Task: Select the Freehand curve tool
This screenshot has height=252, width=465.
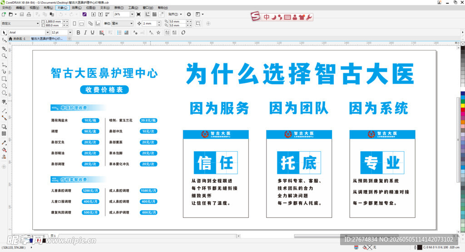Action: [x=4, y=64]
